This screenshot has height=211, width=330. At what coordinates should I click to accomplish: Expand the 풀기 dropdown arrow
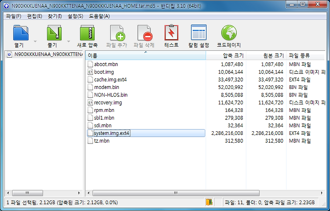click(69, 41)
